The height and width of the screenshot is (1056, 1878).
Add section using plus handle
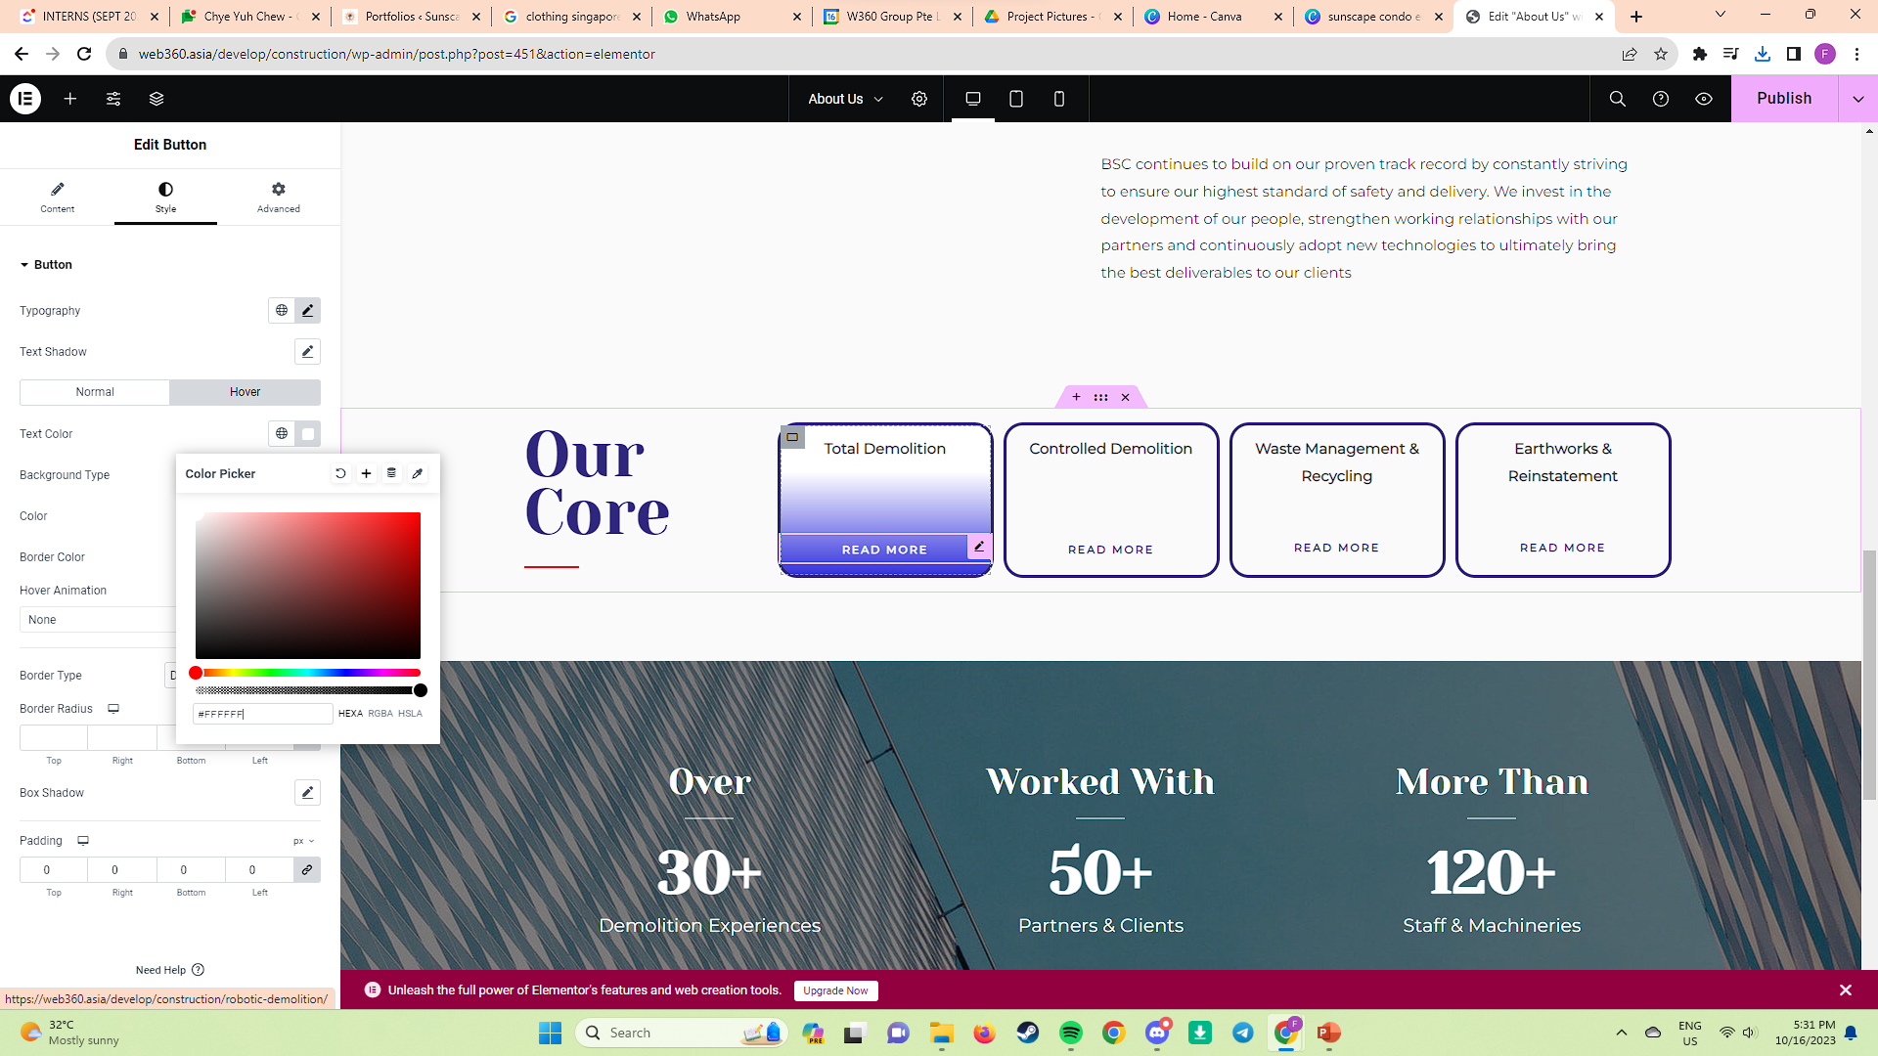[1076, 397]
